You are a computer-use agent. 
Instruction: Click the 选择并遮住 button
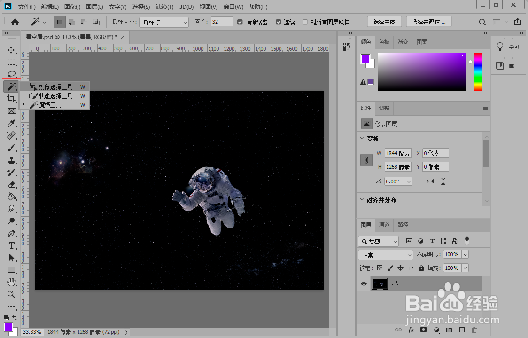[x=429, y=22]
